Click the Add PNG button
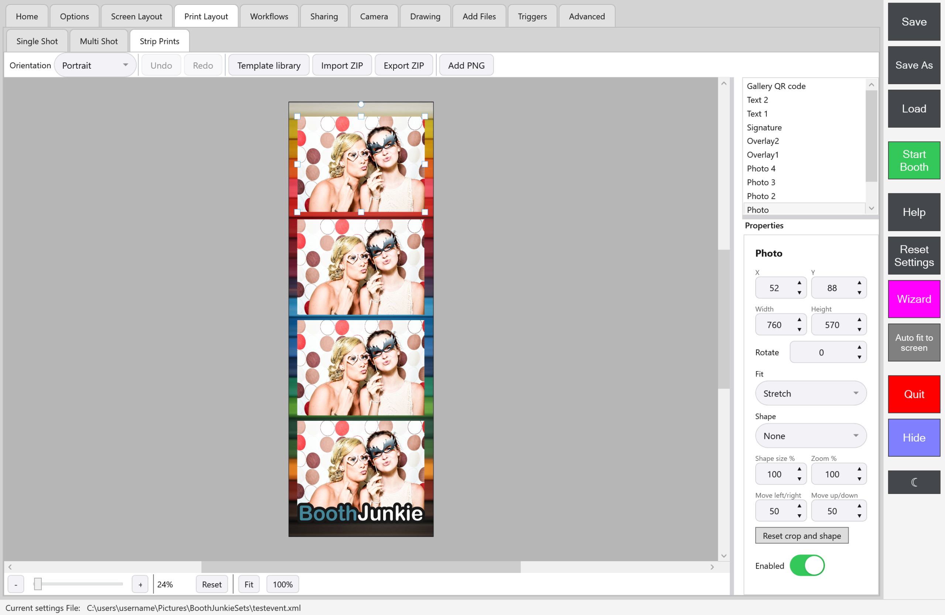The width and height of the screenshot is (945, 615). [x=466, y=65]
